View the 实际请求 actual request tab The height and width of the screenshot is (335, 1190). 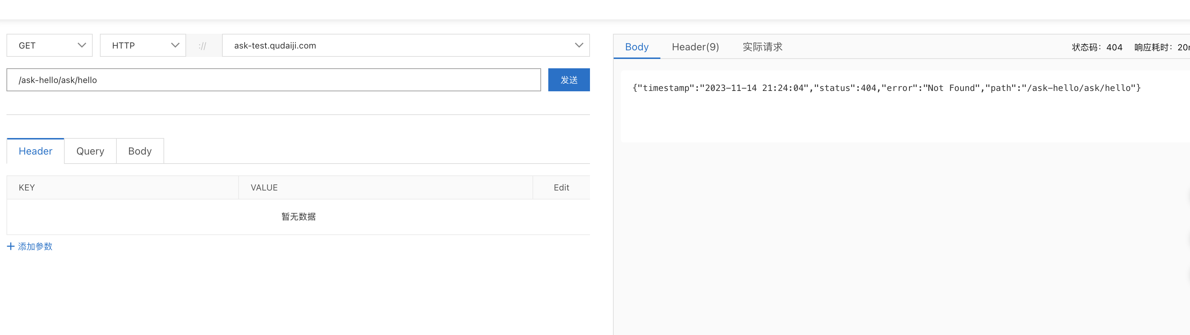click(x=762, y=47)
